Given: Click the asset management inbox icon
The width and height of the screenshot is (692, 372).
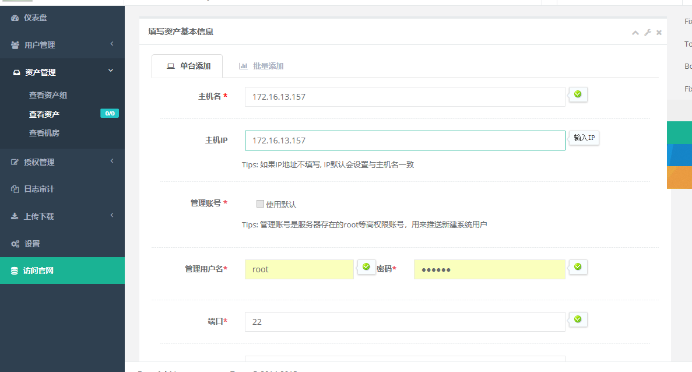Looking at the screenshot, I should pyautogui.click(x=16, y=73).
